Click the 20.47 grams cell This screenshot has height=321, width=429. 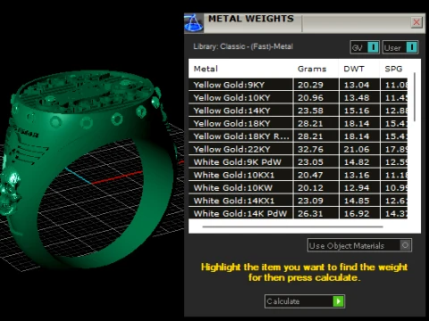tap(316, 175)
